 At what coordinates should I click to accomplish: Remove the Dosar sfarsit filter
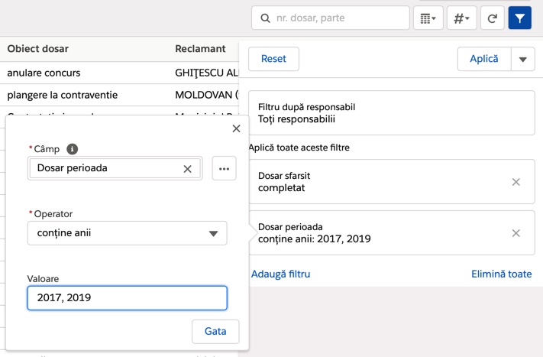pos(516,182)
